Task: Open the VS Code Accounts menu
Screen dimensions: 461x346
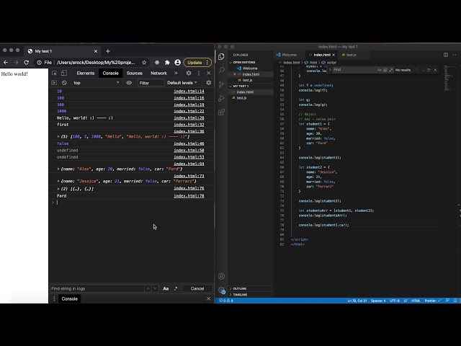Action: (221, 276)
